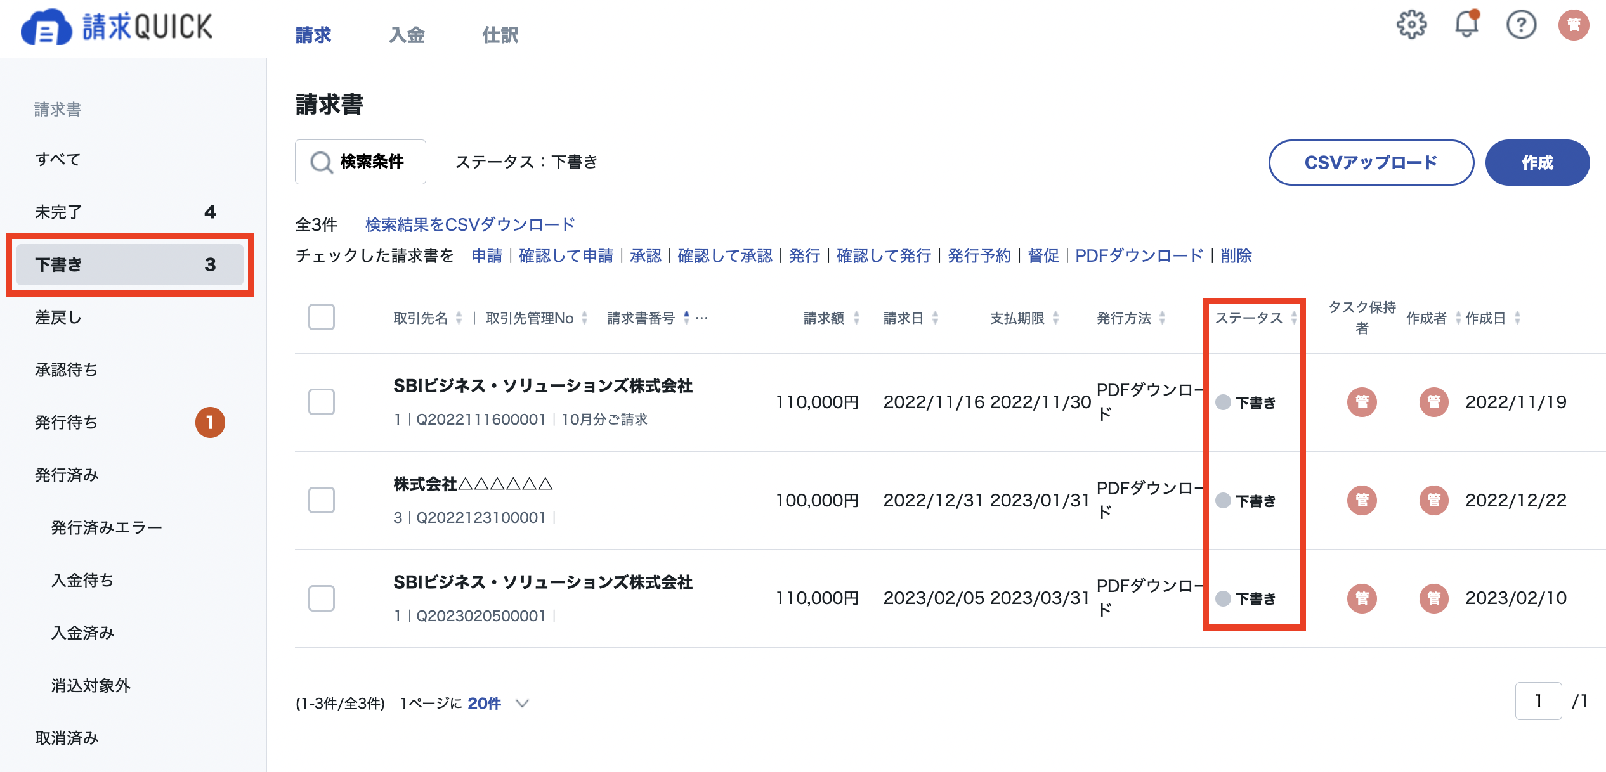
Task: Click the 作成 button
Action: 1537,162
